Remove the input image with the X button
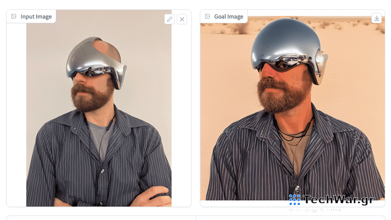The height and width of the screenshot is (220, 391). pyautogui.click(x=182, y=19)
